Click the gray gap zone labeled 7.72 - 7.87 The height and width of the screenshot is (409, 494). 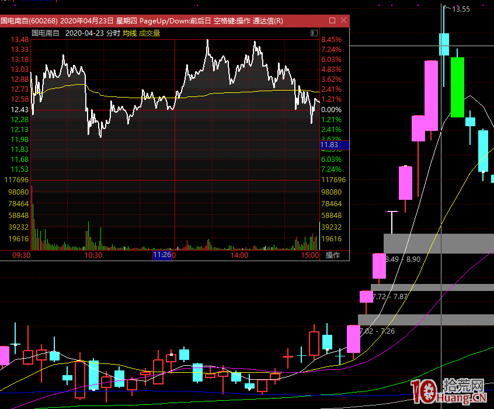tap(432, 287)
